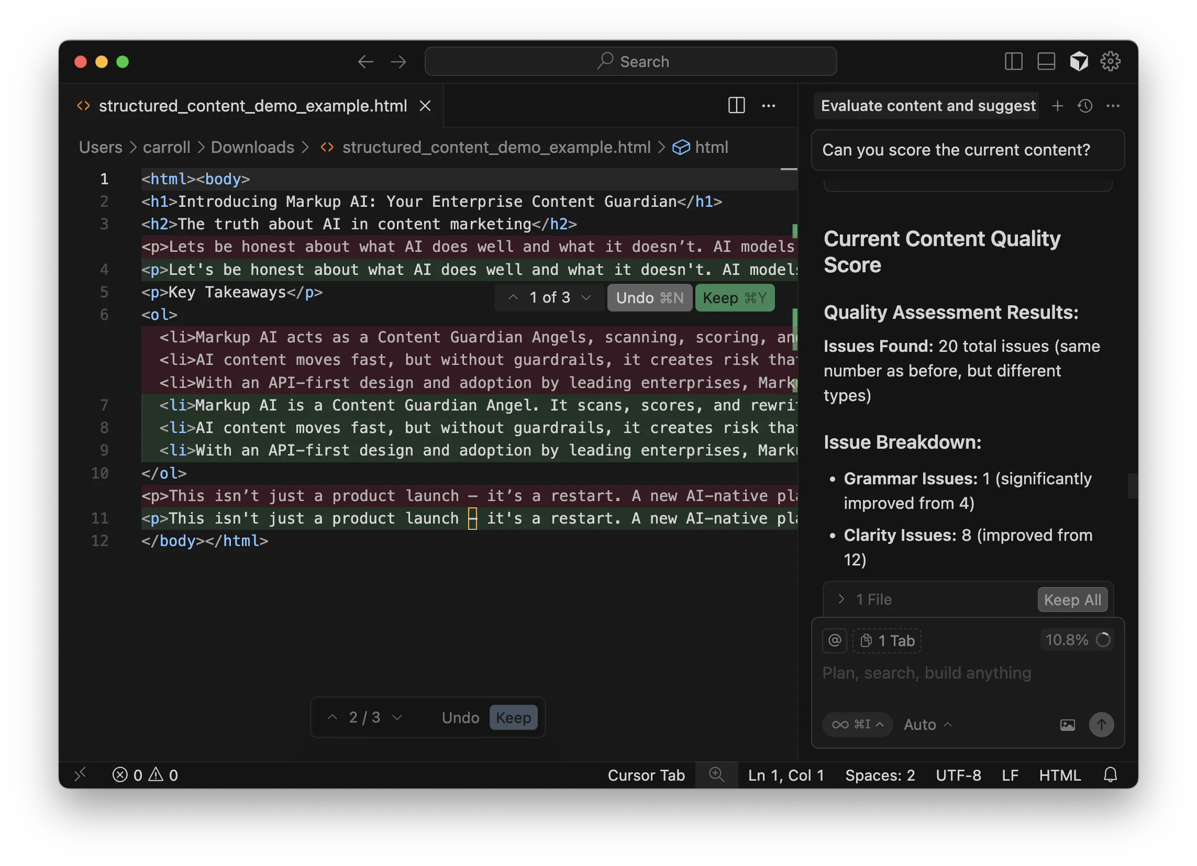Open the 'Evaluate content and suggest' chat tab

click(927, 106)
